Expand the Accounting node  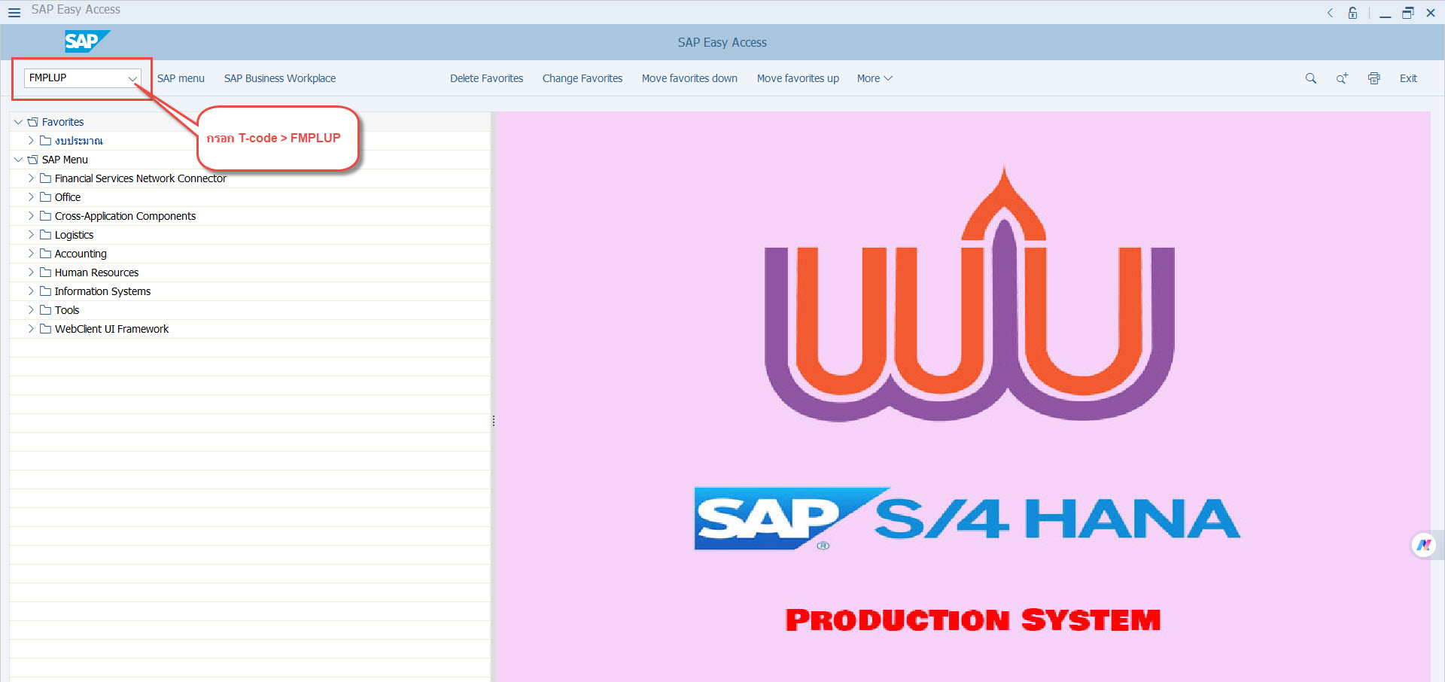pos(31,254)
